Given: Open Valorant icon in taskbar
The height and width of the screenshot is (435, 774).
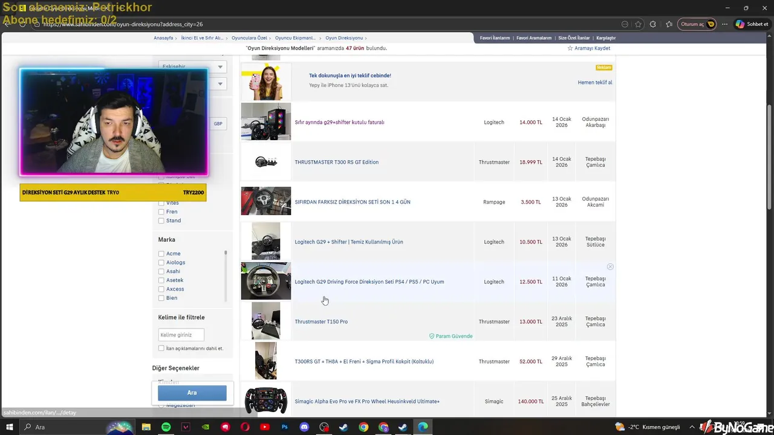Looking at the screenshot, I should click(186, 427).
